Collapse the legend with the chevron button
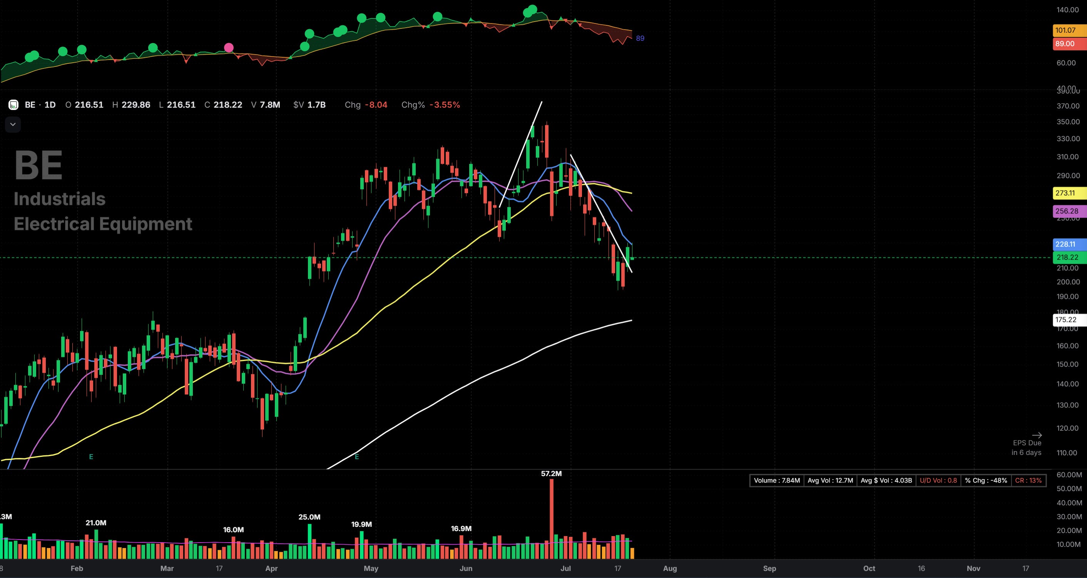 tap(13, 124)
